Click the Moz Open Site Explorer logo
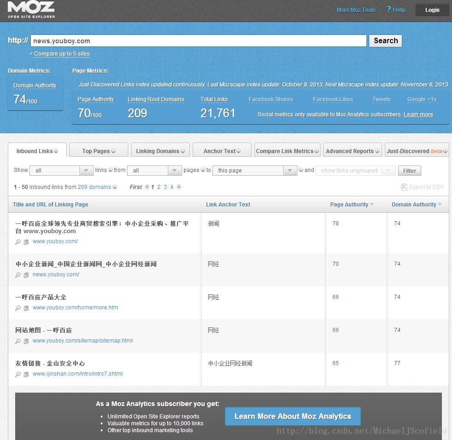The width and height of the screenshot is (452, 440). (x=31, y=10)
